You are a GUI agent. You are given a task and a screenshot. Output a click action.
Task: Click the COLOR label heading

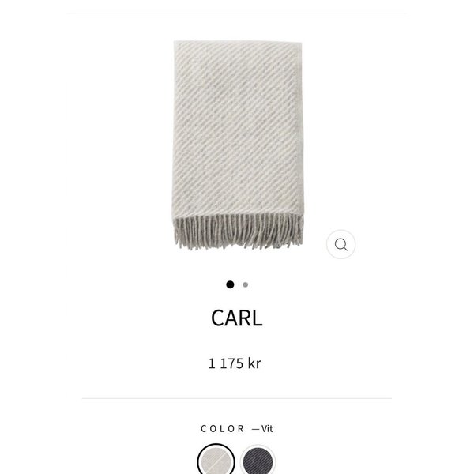tap(222, 429)
